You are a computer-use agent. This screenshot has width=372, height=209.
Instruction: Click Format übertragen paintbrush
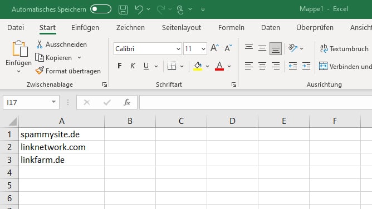tap(68, 71)
